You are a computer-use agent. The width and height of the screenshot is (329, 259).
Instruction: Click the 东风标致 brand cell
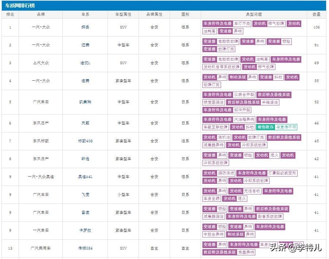click(x=41, y=141)
